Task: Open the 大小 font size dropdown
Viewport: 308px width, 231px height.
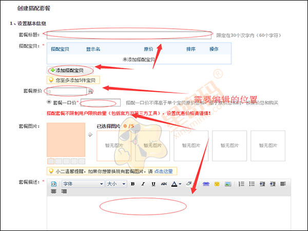Action: pos(117,184)
